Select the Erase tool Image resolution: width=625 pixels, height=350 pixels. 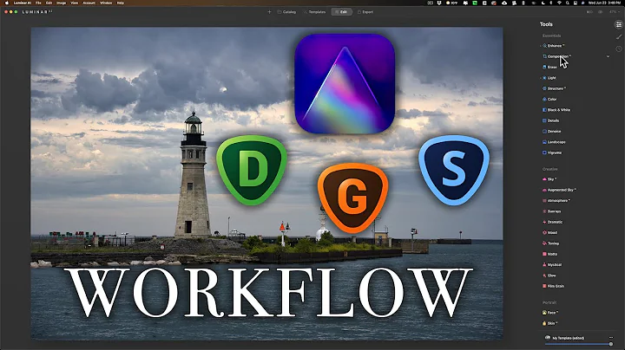pyautogui.click(x=549, y=68)
